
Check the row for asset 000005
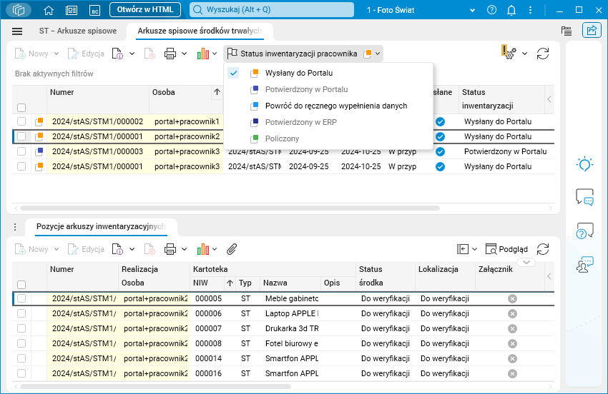click(x=21, y=298)
